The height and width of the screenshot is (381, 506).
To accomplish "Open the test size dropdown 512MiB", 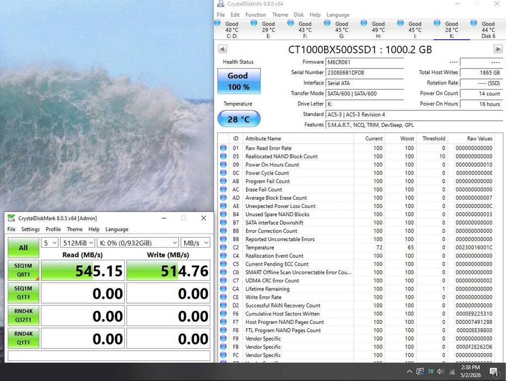I will 77,243.
